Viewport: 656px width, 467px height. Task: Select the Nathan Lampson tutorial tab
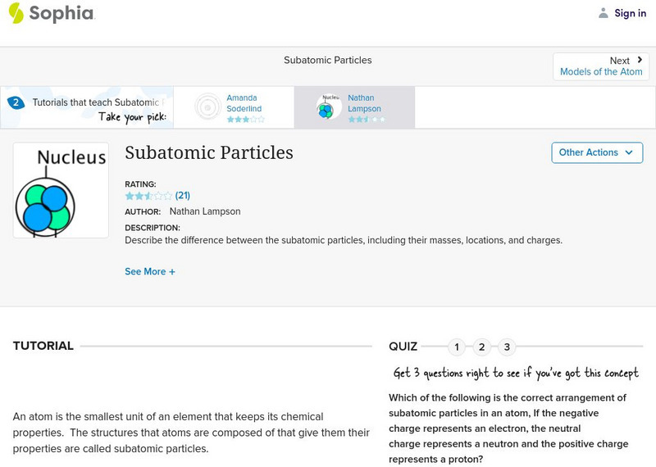click(364, 103)
